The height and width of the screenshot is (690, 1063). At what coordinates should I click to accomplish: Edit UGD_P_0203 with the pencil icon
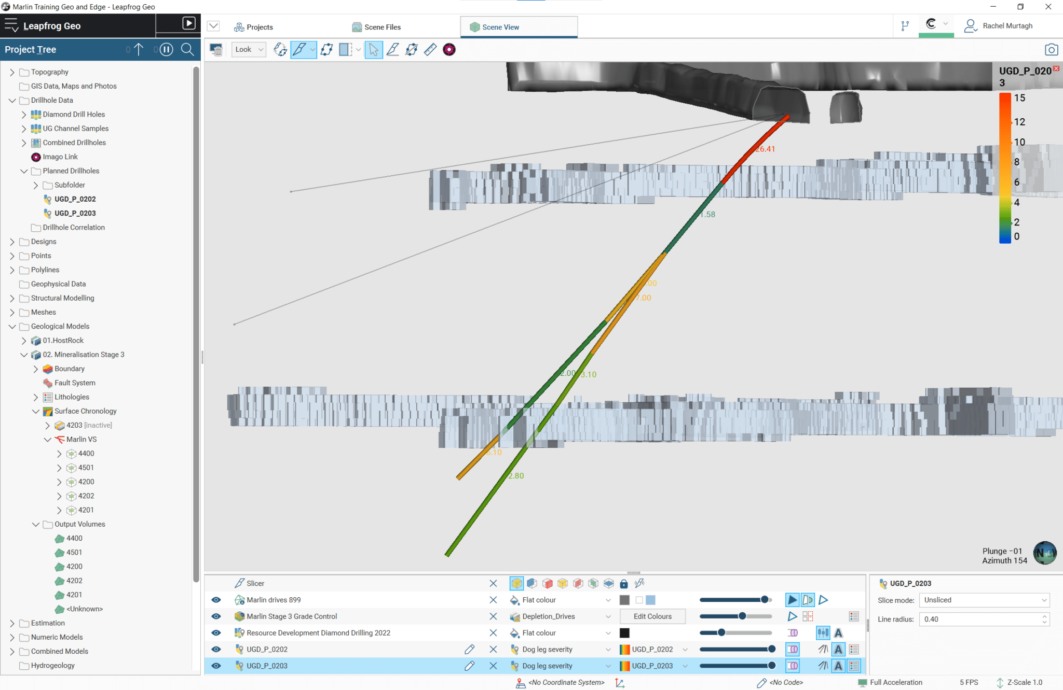tap(469, 666)
